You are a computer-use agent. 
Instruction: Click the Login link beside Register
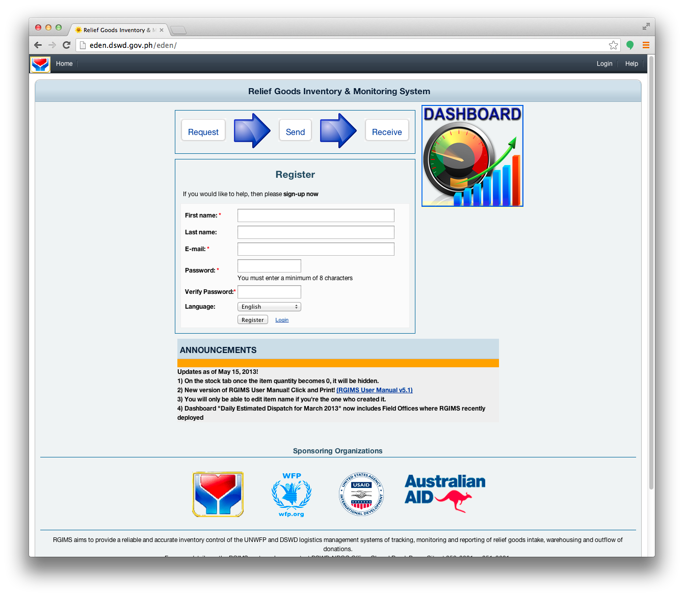(x=282, y=320)
